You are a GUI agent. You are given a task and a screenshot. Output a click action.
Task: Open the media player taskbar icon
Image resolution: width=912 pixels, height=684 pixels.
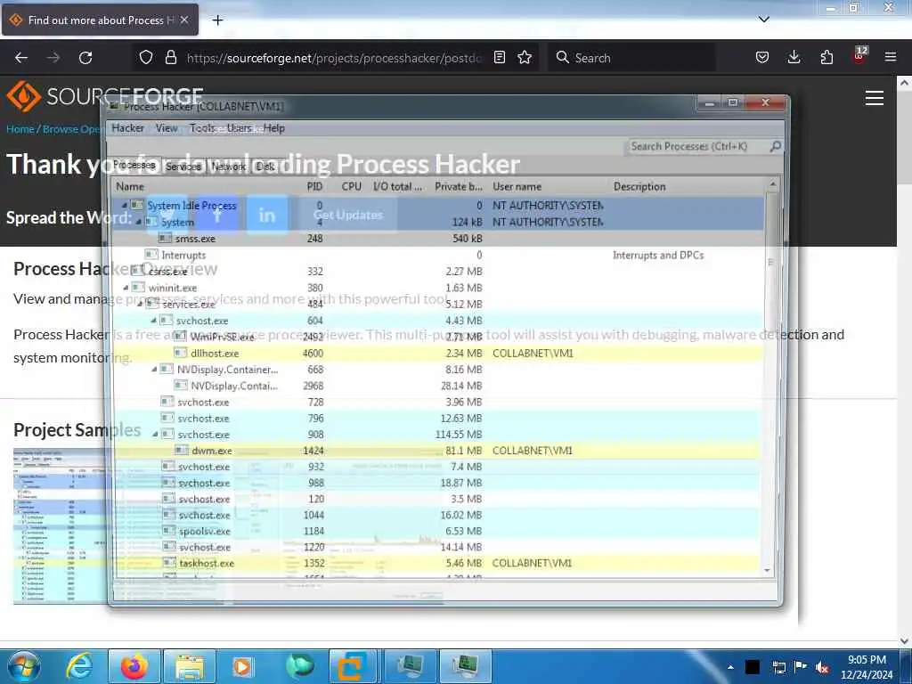(242, 666)
